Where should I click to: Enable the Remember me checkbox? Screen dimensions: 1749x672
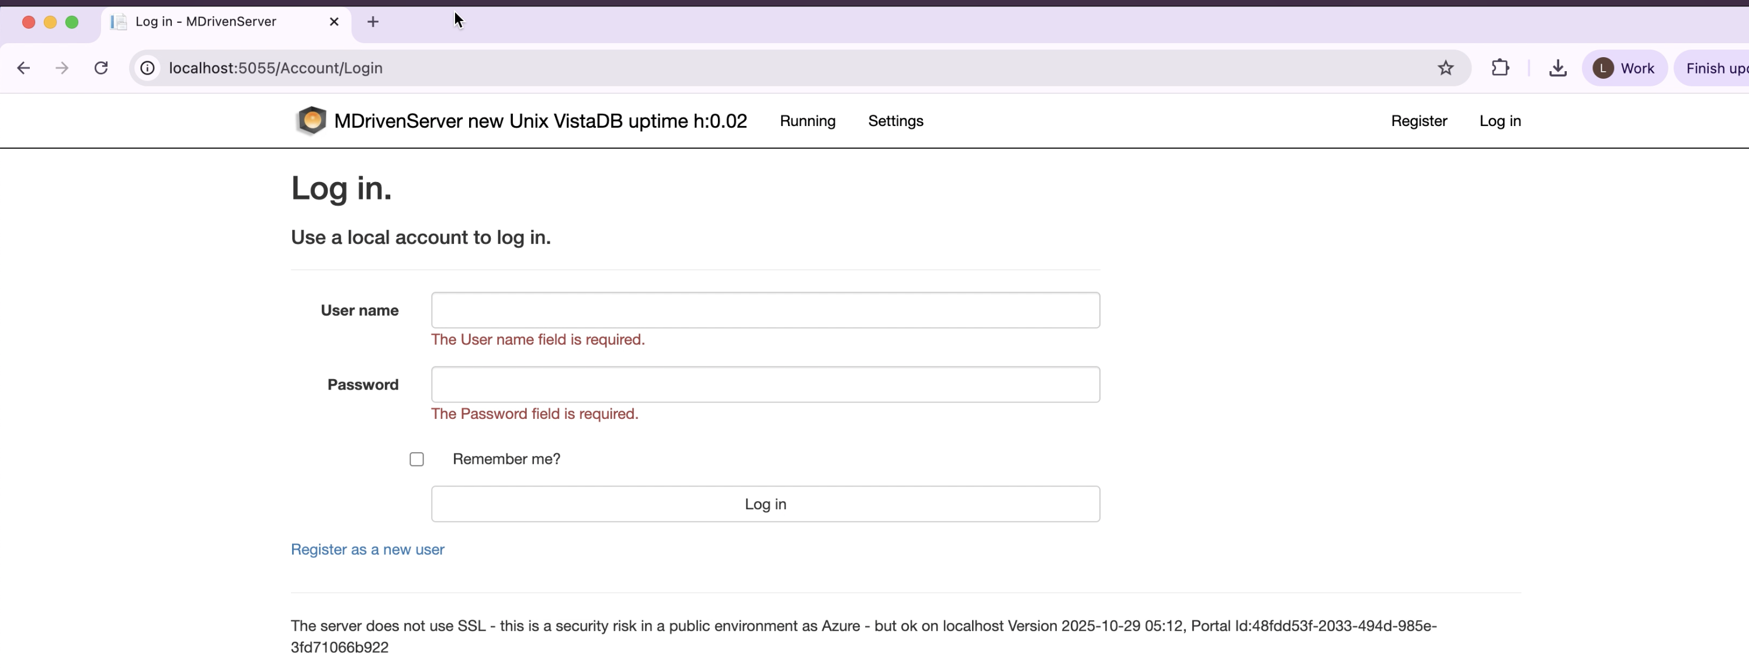(417, 459)
